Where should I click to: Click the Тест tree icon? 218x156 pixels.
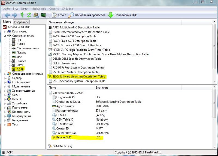tap(9, 125)
